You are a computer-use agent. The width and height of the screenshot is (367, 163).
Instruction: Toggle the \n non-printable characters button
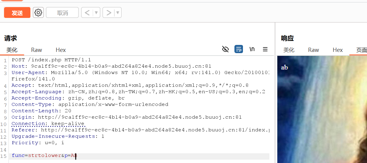[x=252, y=49]
